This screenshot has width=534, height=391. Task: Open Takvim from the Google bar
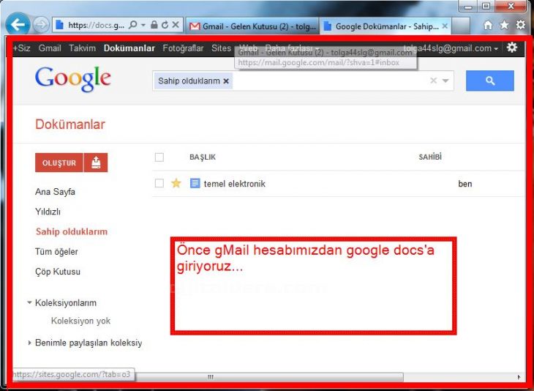pos(82,48)
